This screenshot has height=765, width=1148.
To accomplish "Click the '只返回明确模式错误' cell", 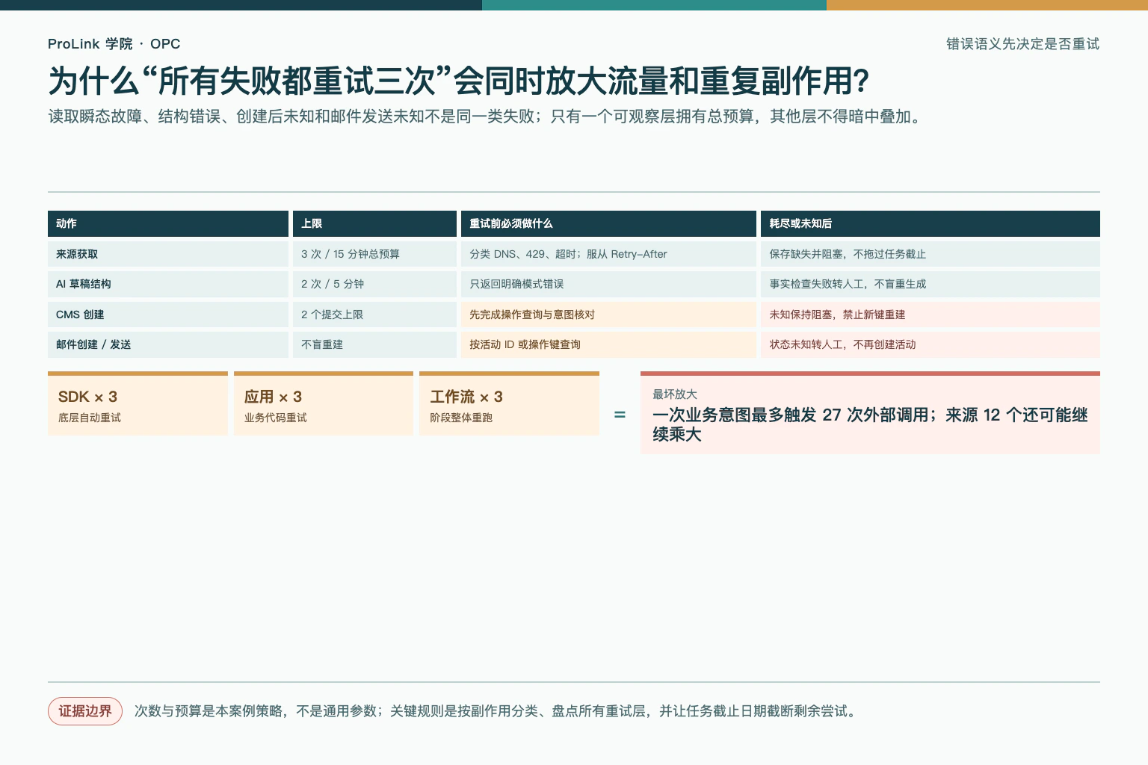I will (x=608, y=284).
